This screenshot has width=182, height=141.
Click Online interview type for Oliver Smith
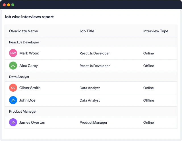point(148,88)
